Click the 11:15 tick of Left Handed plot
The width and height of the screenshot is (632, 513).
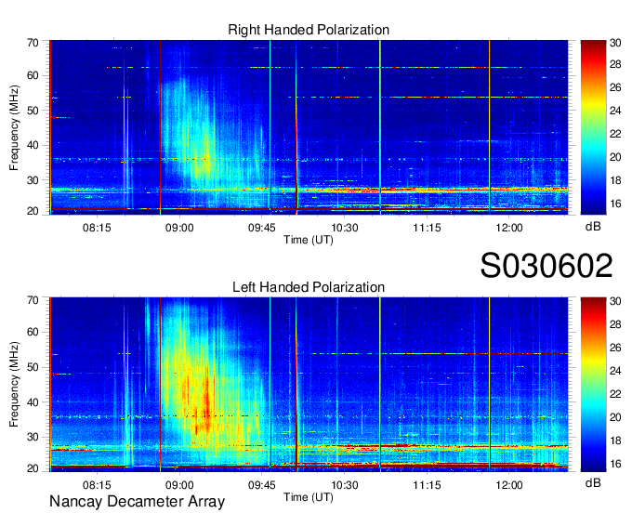[x=427, y=484]
